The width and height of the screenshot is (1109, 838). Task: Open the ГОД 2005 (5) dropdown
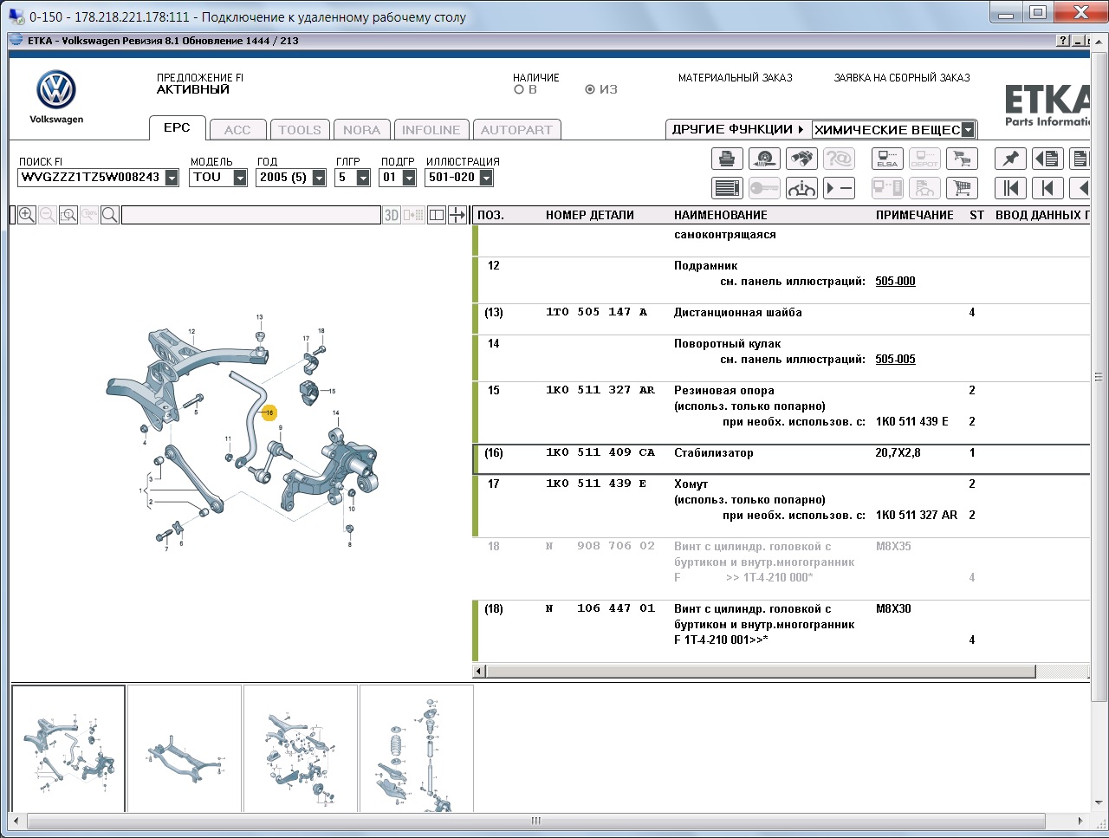point(319,178)
